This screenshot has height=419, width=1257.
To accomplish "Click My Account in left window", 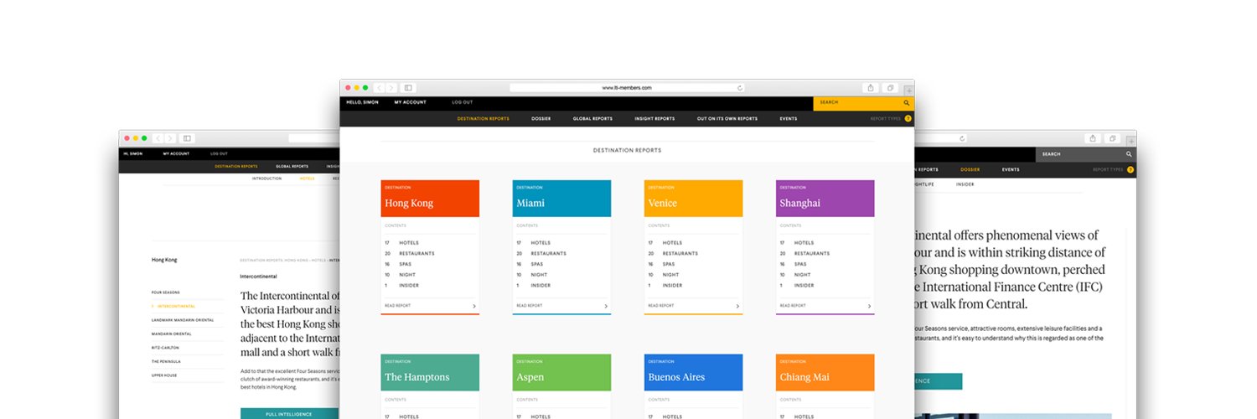I will pyautogui.click(x=176, y=154).
